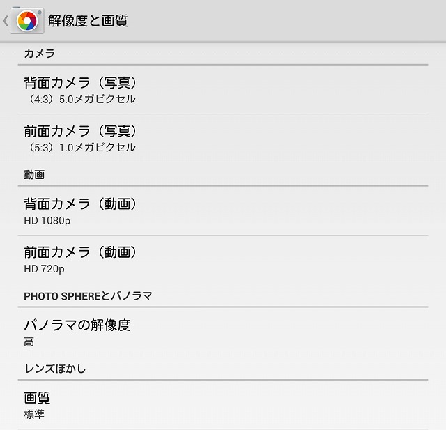The height and width of the screenshot is (430, 446).
Task: Open 背面カメラ（動画） quality setting
Action: [x=81, y=204]
